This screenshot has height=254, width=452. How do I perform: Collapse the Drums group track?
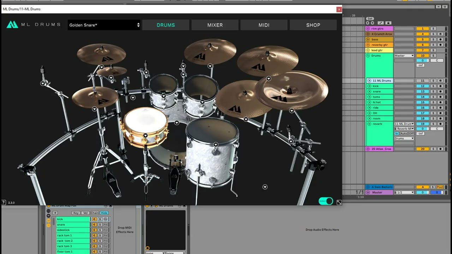click(x=368, y=56)
